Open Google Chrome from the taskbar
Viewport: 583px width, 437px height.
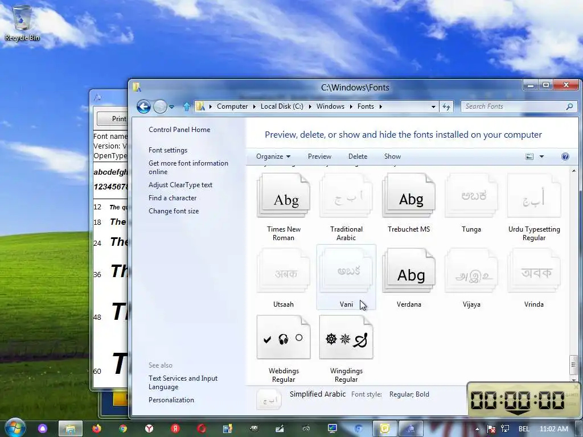coord(123,428)
